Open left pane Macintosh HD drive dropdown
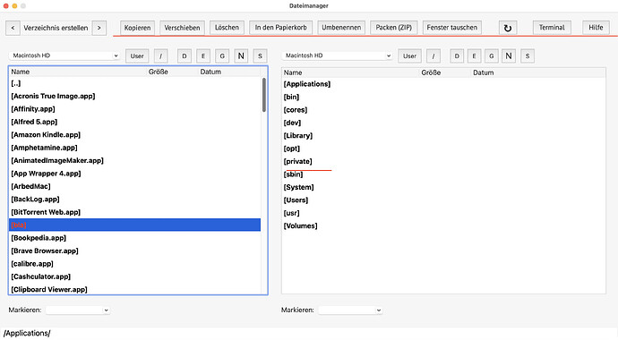Image resolution: width=618 pixels, height=340 pixels. click(x=64, y=55)
